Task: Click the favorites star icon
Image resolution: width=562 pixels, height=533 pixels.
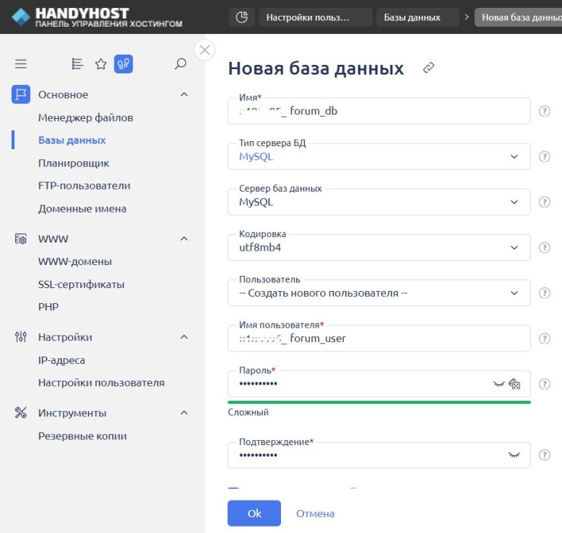Action: (x=101, y=64)
